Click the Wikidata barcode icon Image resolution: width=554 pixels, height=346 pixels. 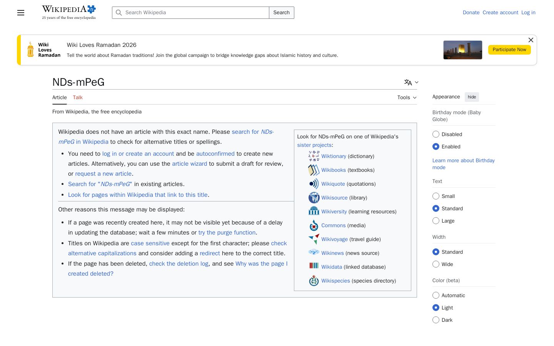coord(314,266)
